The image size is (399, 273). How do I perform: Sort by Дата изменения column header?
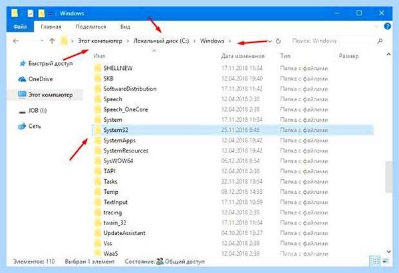pos(243,56)
